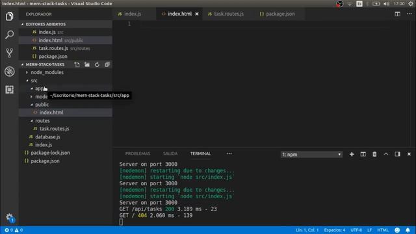Close the terminal panel
Viewport: 416px width, 234px height.
click(x=409, y=154)
